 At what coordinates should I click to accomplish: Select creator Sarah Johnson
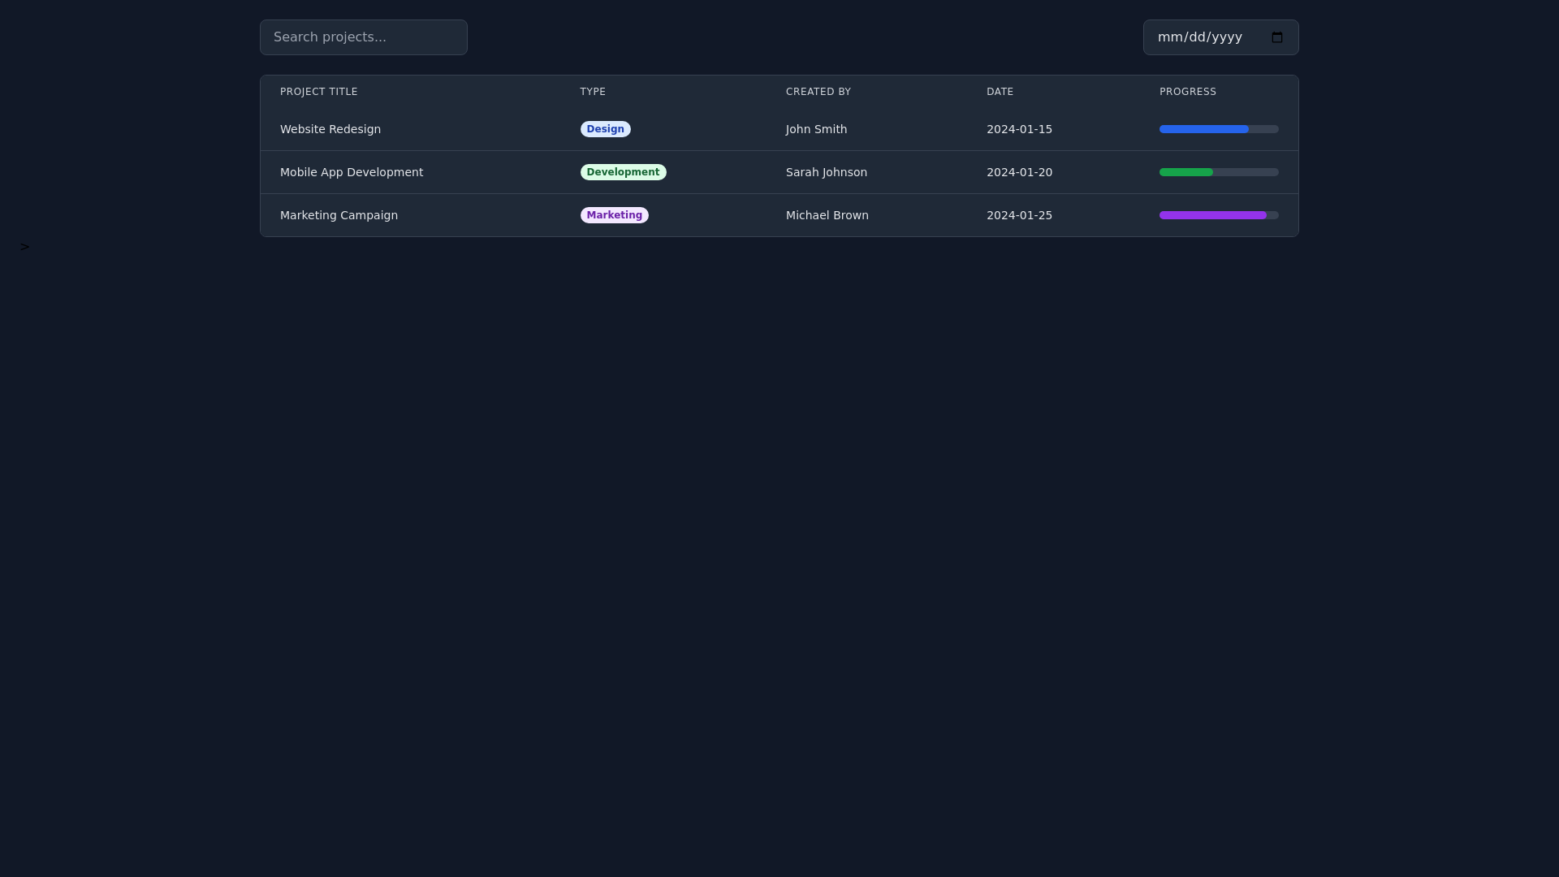point(826,172)
